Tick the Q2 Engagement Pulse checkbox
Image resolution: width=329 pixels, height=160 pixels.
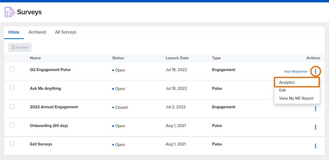click(x=12, y=69)
